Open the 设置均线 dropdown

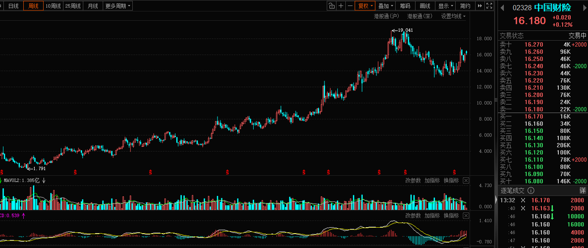point(453,16)
